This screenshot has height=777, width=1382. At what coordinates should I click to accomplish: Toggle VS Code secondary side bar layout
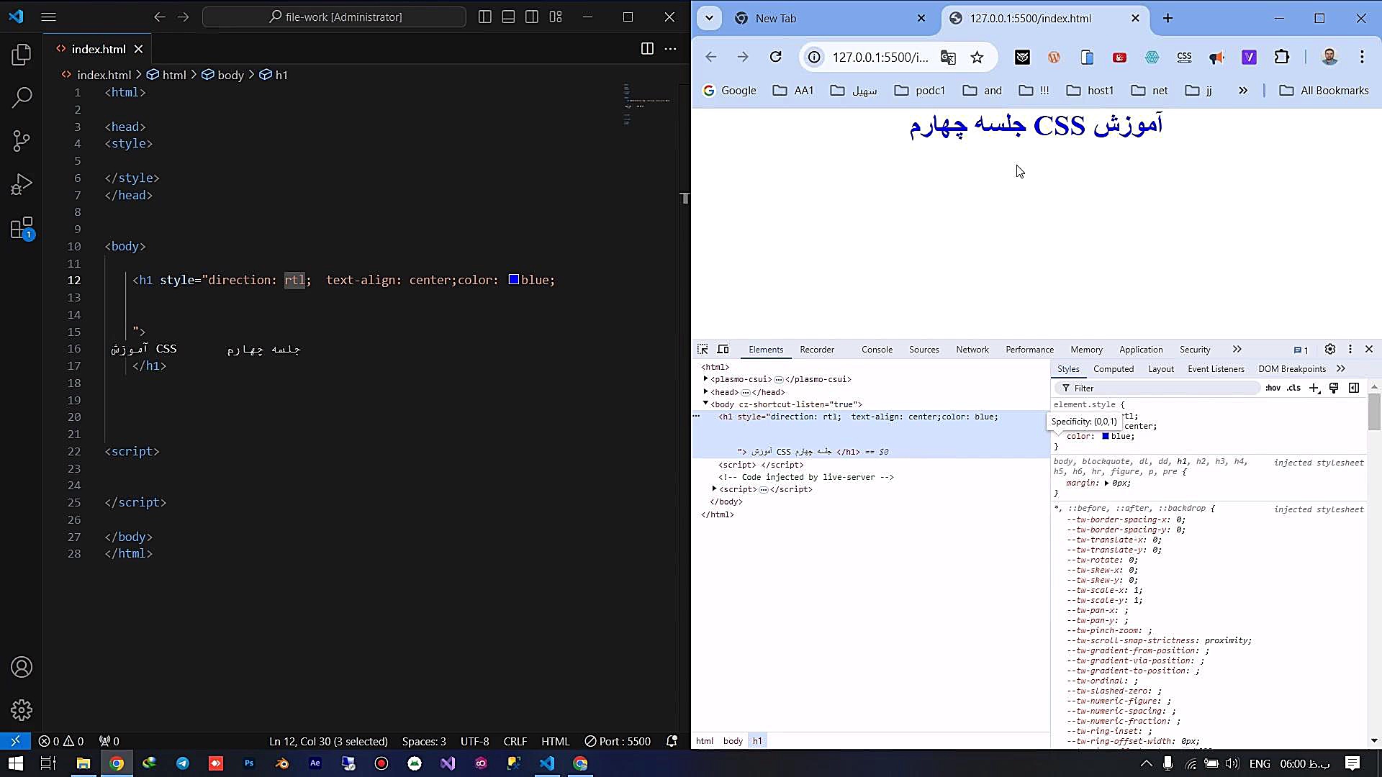532,17
